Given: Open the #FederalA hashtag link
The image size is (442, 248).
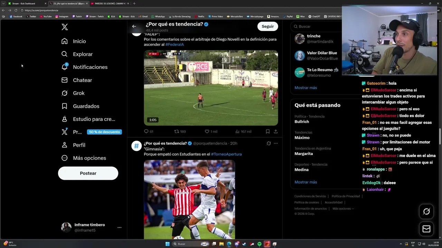Looking at the screenshot, I should 174,44.
